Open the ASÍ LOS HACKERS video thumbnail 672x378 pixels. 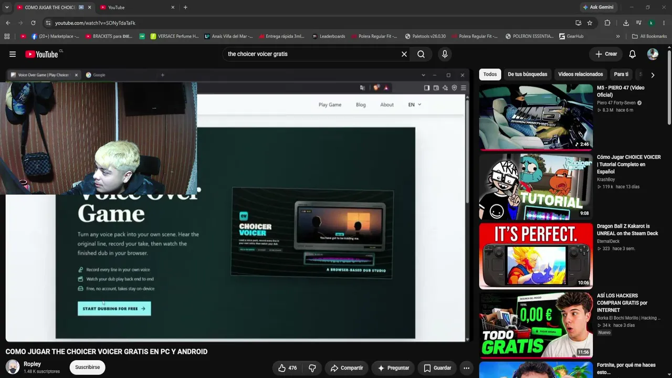535,325
